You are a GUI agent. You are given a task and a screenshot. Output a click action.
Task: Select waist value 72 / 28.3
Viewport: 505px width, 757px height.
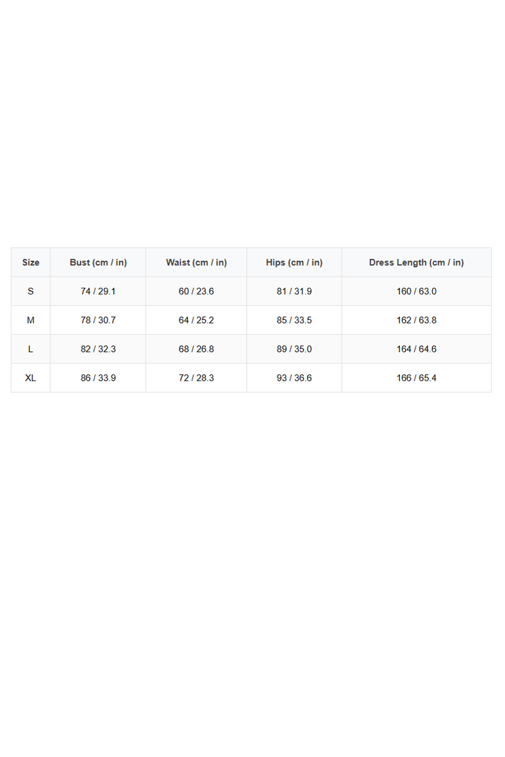pyautogui.click(x=196, y=378)
